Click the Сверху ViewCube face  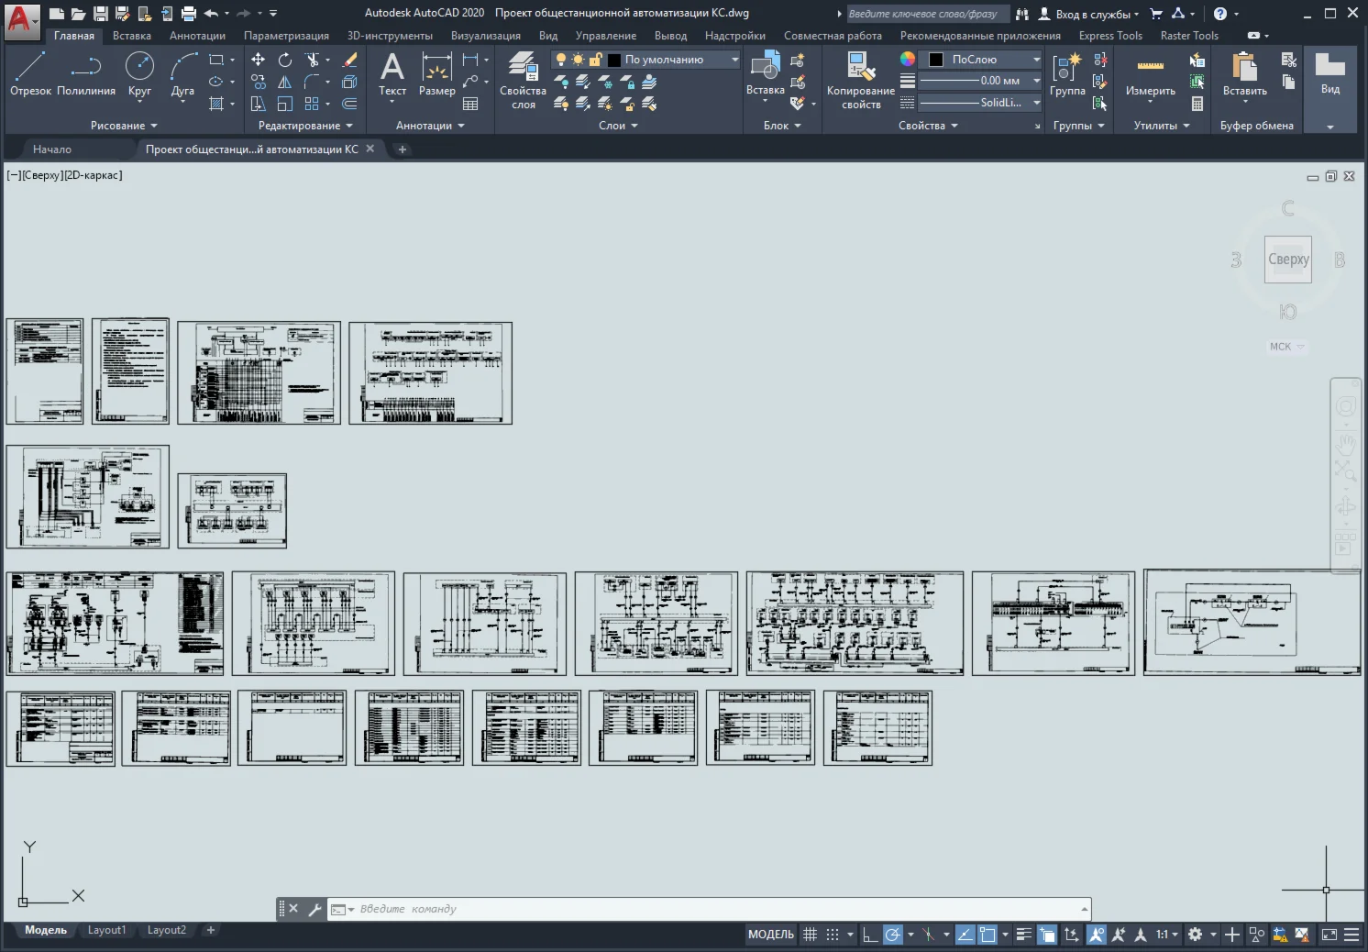[1288, 260]
